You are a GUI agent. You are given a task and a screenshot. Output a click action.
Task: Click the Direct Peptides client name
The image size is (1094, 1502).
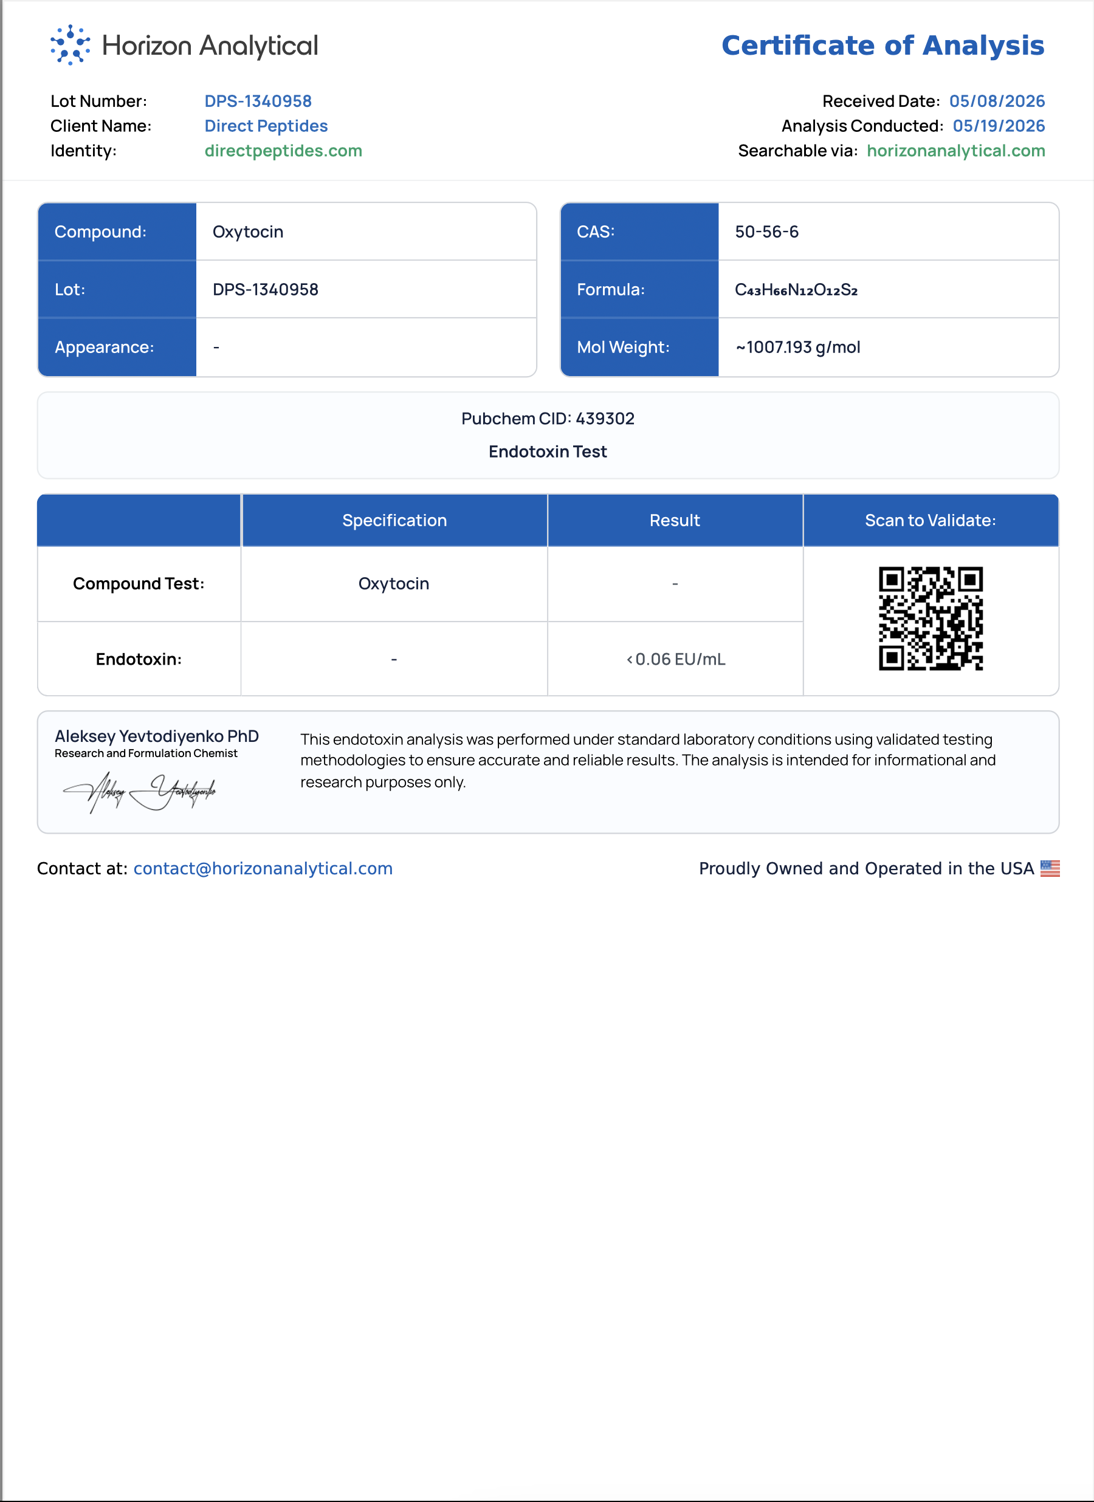click(266, 126)
